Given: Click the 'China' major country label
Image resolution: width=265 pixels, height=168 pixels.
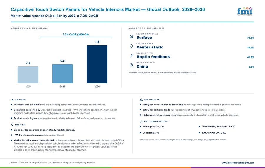Looking at the screenshot, I should (142, 66).
